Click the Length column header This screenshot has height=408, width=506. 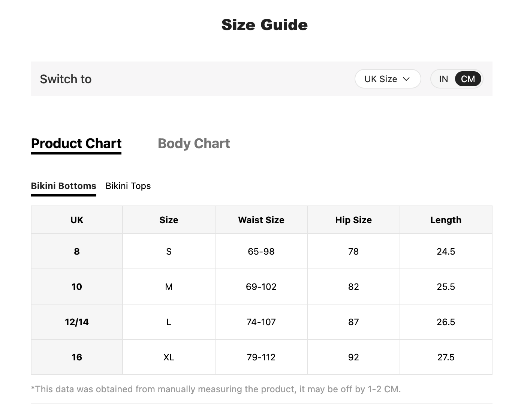coord(446,220)
